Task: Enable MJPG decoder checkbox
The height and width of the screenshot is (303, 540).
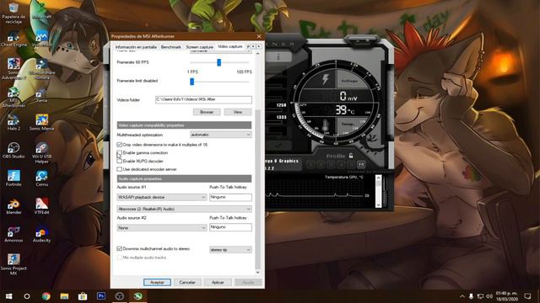Action: [x=119, y=161]
